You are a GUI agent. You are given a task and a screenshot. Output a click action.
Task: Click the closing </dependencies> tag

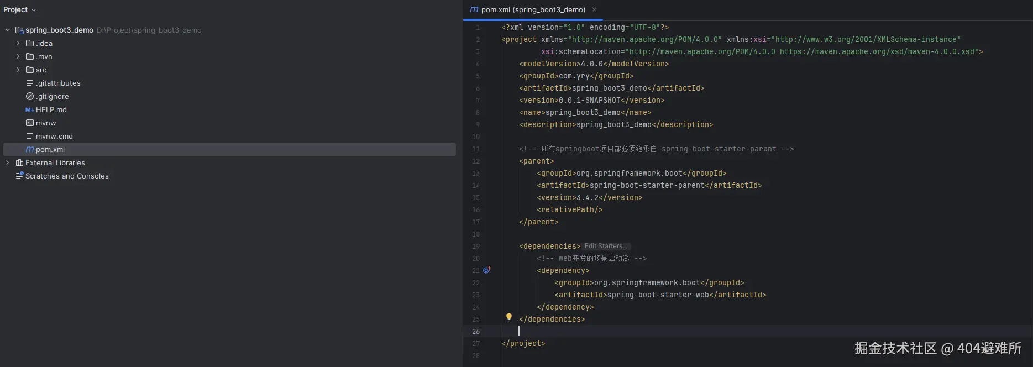click(x=552, y=319)
